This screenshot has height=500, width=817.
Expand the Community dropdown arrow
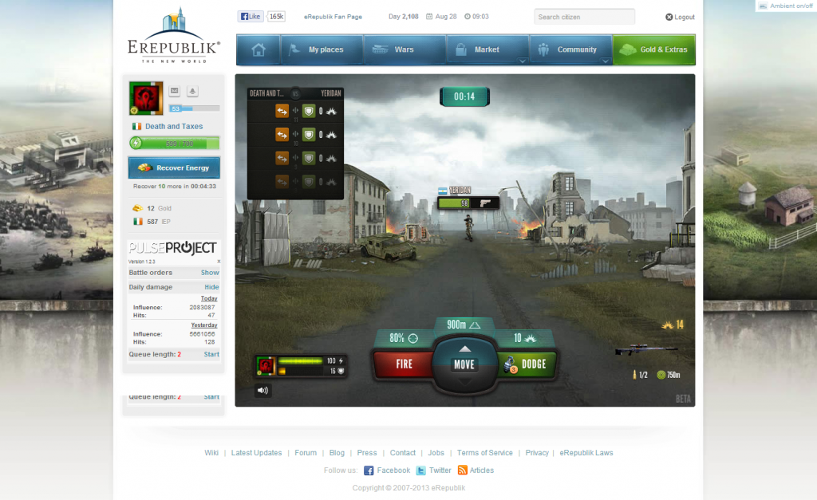[605, 61]
